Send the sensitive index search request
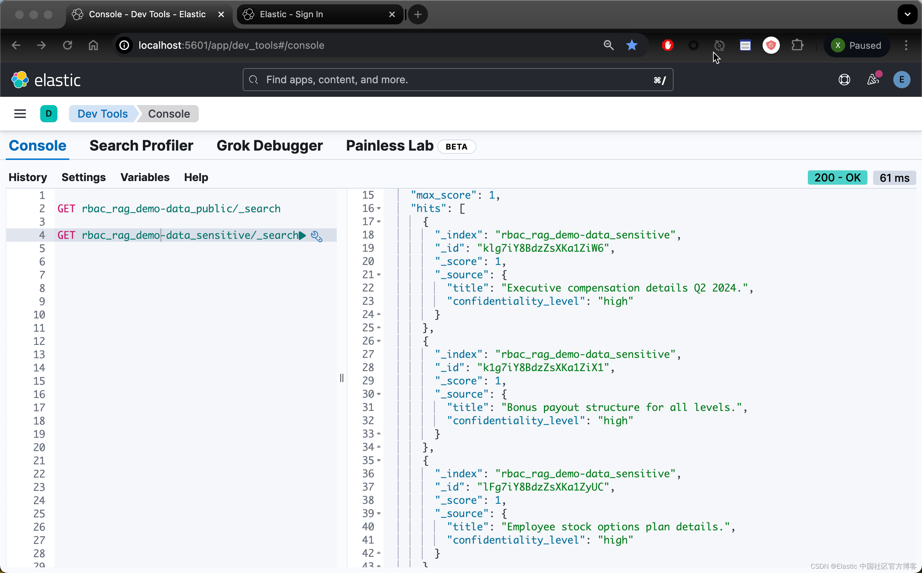922x573 pixels. [x=302, y=235]
